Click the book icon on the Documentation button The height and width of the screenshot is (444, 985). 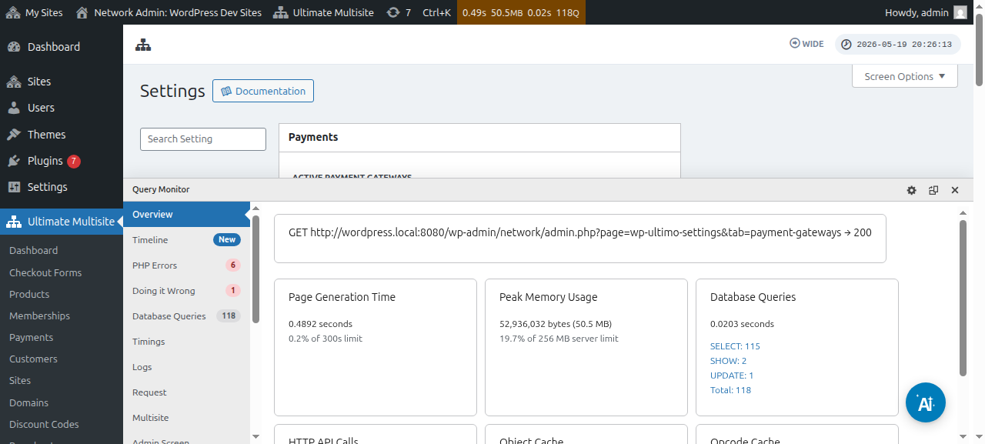(226, 91)
